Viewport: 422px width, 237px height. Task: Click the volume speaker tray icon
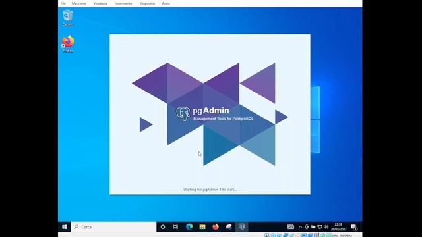point(326,227)
